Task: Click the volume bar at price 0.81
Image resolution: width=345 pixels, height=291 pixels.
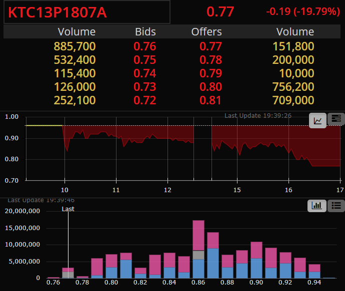Action: 126,266
